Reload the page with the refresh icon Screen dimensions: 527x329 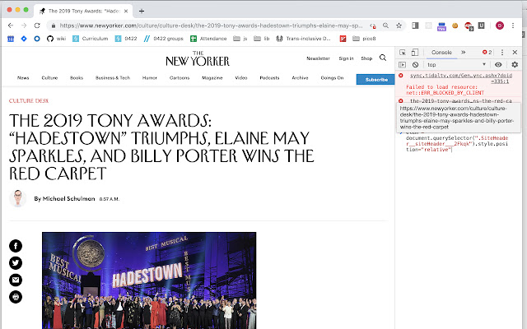(x=37, y=25)
